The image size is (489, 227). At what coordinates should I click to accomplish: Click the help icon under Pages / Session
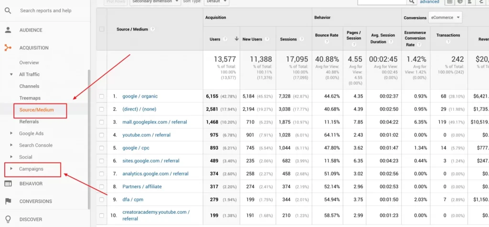pos(354,44)
